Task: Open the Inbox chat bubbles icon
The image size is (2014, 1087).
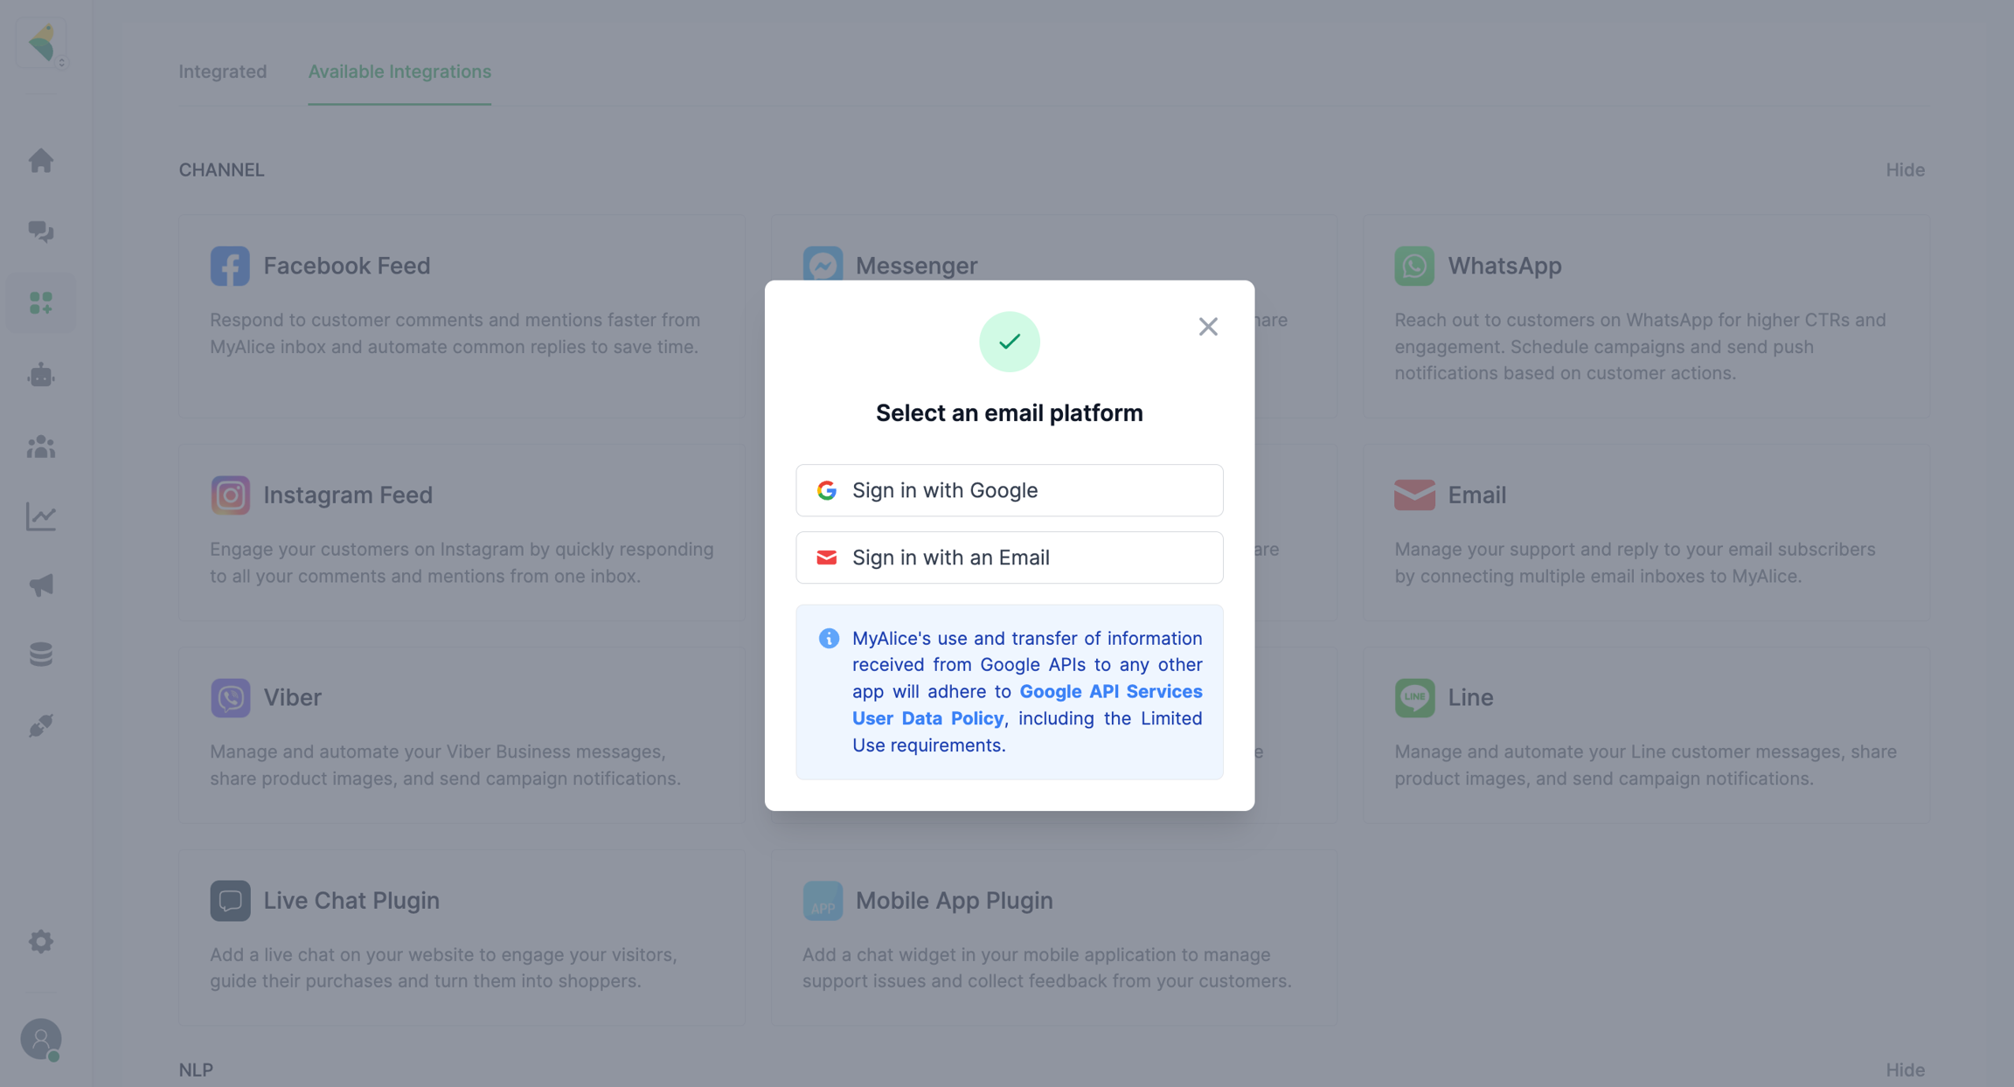Action: (x=41, y=232)
